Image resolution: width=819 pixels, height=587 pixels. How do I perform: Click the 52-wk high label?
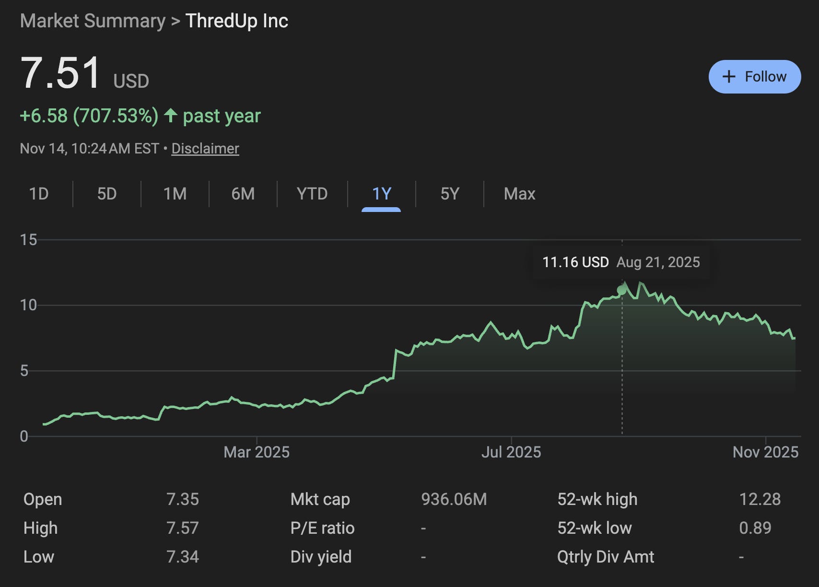[x=597, y=499]
